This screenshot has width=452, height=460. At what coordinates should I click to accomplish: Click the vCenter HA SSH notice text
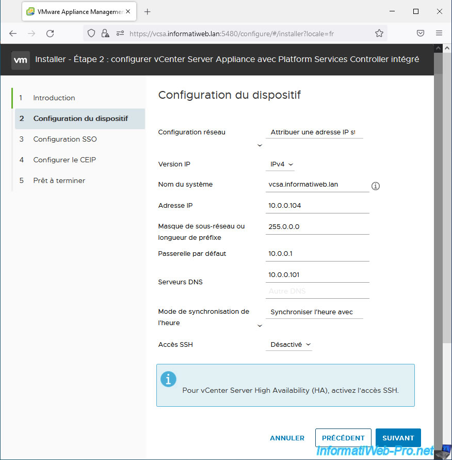point(290,390)
